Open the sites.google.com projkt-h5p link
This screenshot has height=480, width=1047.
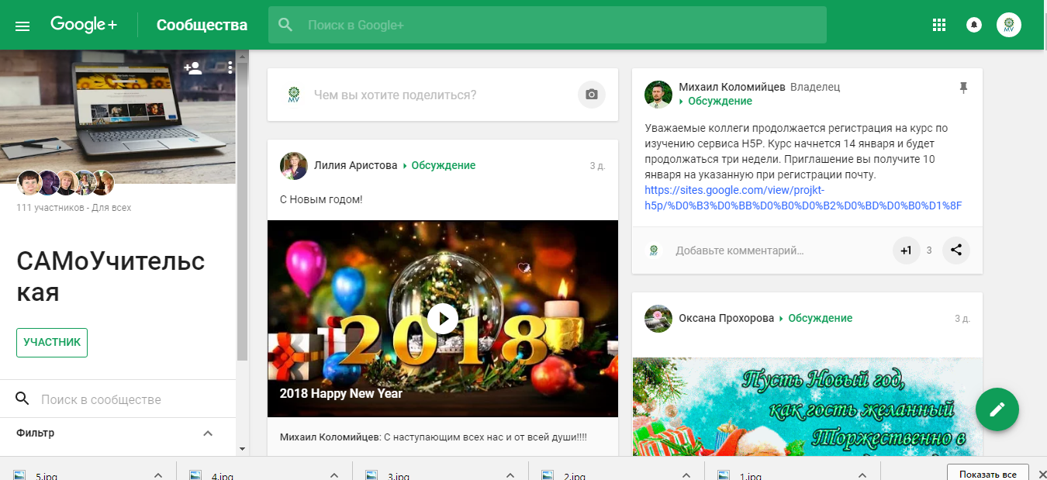click(x=803, y=198)
